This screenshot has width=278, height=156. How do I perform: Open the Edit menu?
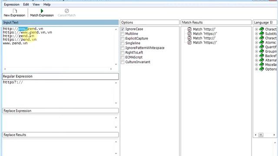pyautogui.click(x=26, y=4)
